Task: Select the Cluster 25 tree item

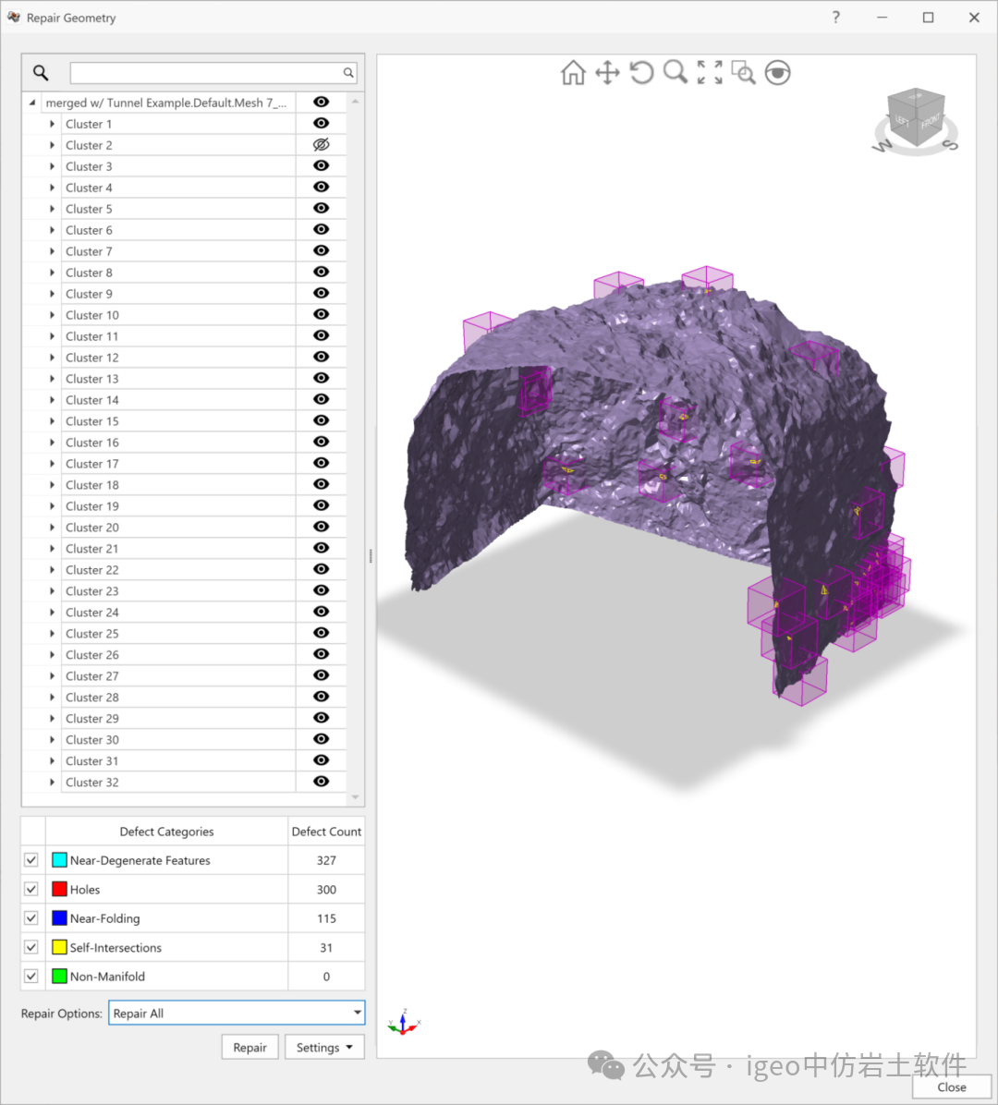Action: pyautogui.click(x=92, y=634)
